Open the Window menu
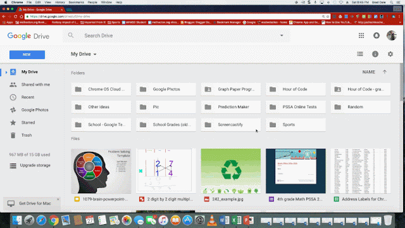405x228 pixels. [106, 3]
